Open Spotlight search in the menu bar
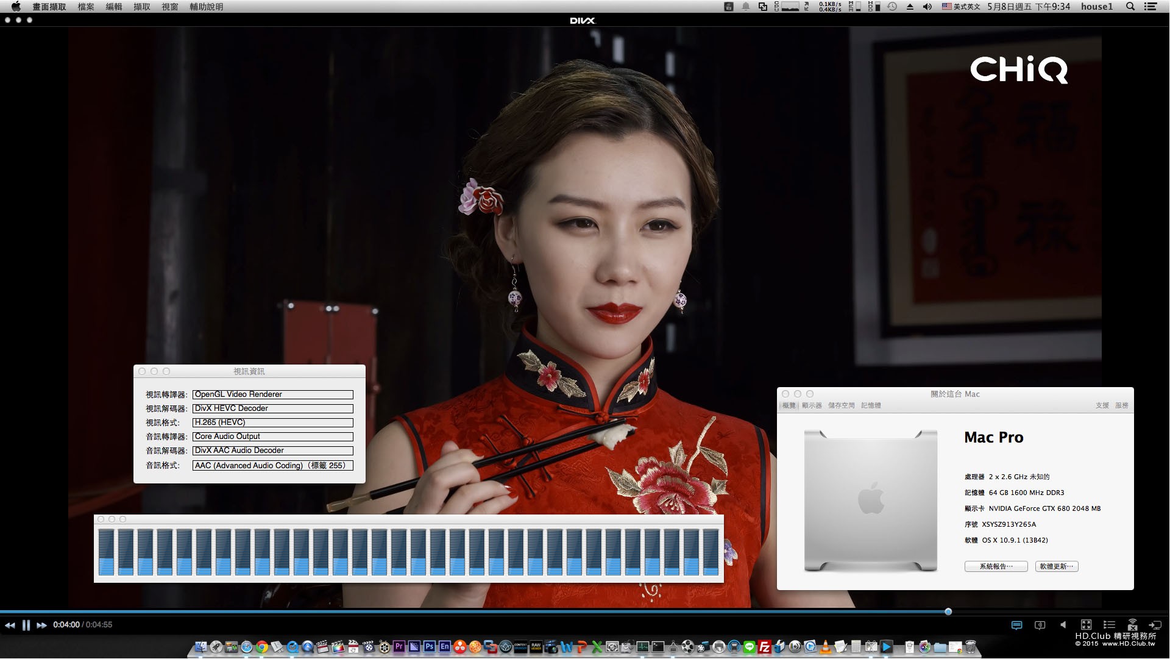 click(x=1130, y=7)
